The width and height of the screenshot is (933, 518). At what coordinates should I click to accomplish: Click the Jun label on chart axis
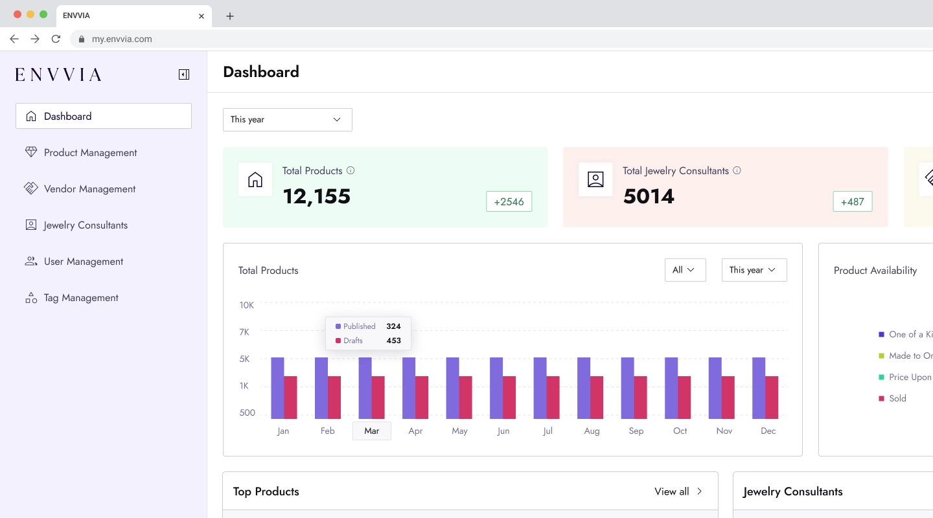503,431
